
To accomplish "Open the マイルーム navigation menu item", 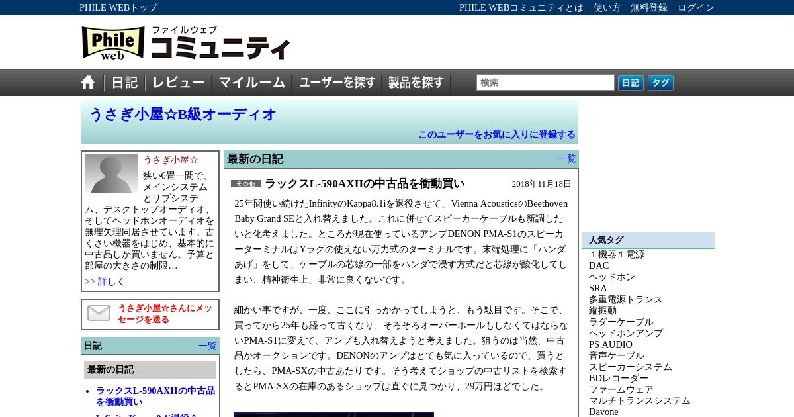I will point(252,83).
